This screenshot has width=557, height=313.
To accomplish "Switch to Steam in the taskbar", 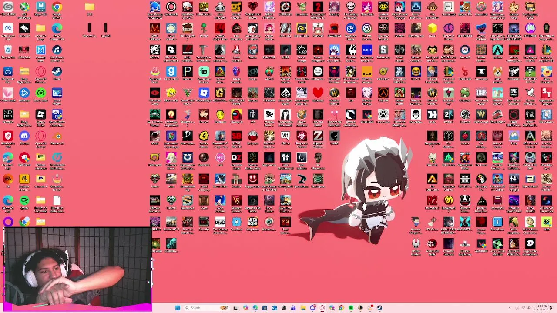I will tap(379, 308).
